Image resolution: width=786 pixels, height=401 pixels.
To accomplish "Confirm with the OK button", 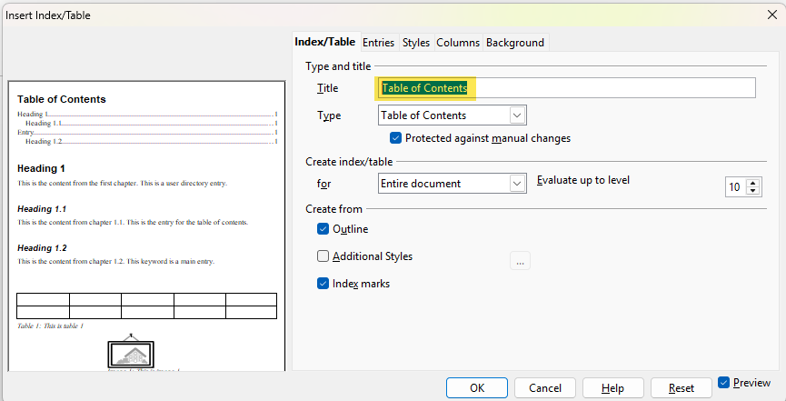I will click(477, 388).
